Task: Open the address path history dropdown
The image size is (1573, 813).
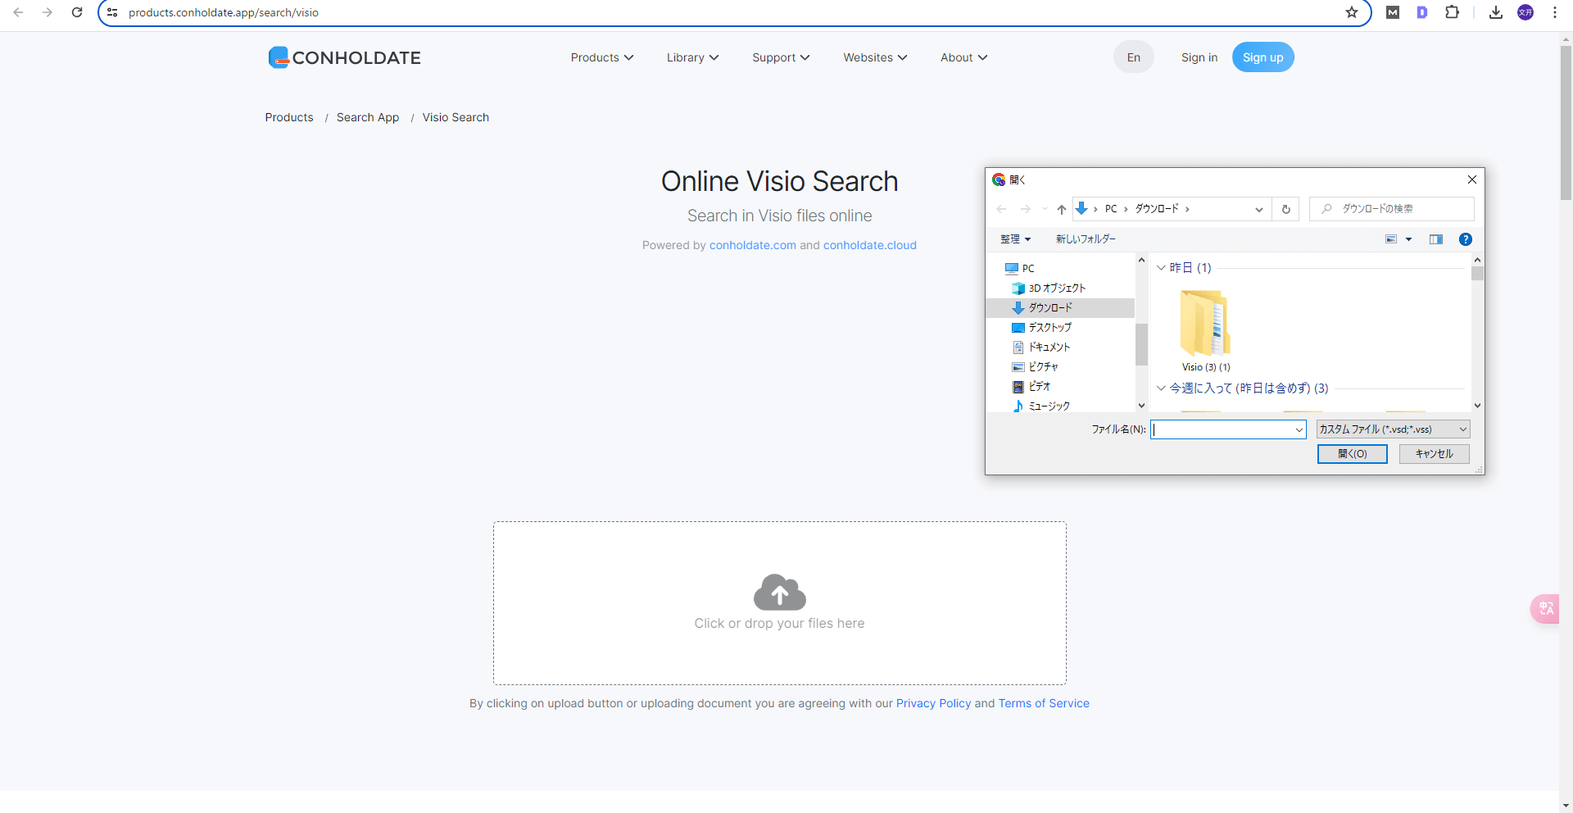Action: 1259,209
